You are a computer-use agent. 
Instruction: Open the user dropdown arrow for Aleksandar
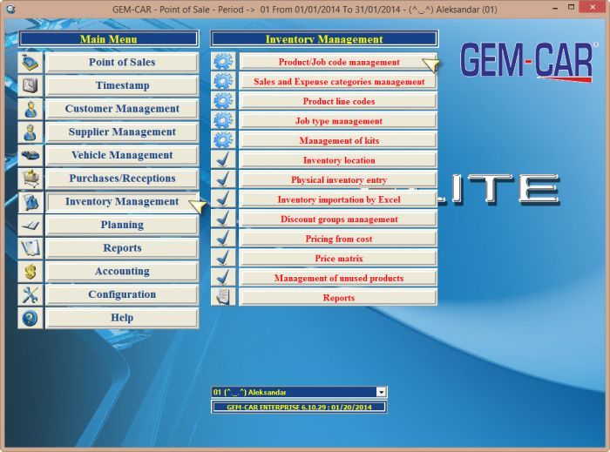coord(382,392)
